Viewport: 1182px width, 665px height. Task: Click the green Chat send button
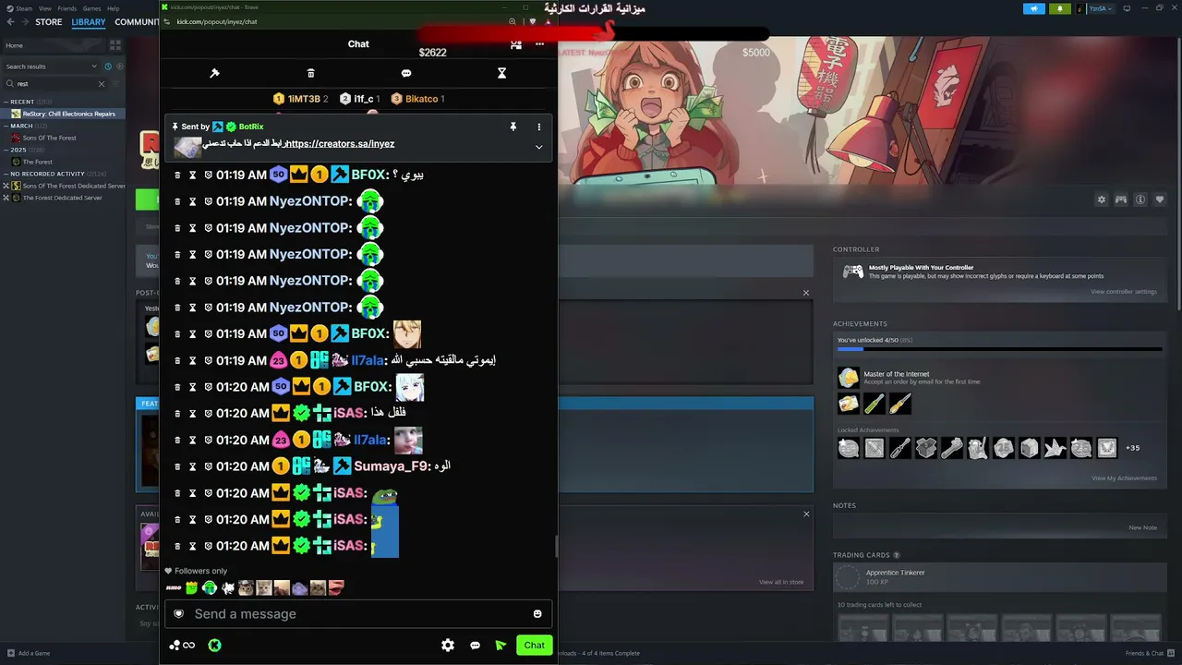(x=535, y=646)
